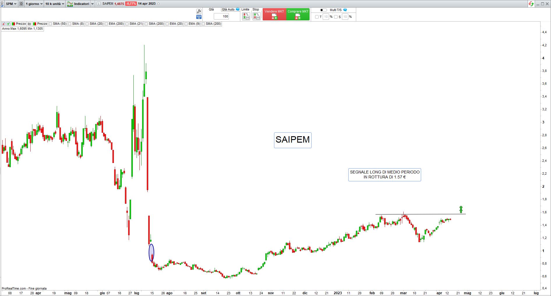The image size is (551, 296).
Task: Open the wrench settings icon
Action: point(199,11)
